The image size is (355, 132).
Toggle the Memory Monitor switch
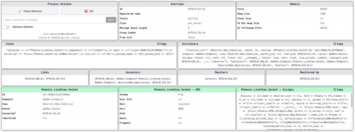coord(6,27)
